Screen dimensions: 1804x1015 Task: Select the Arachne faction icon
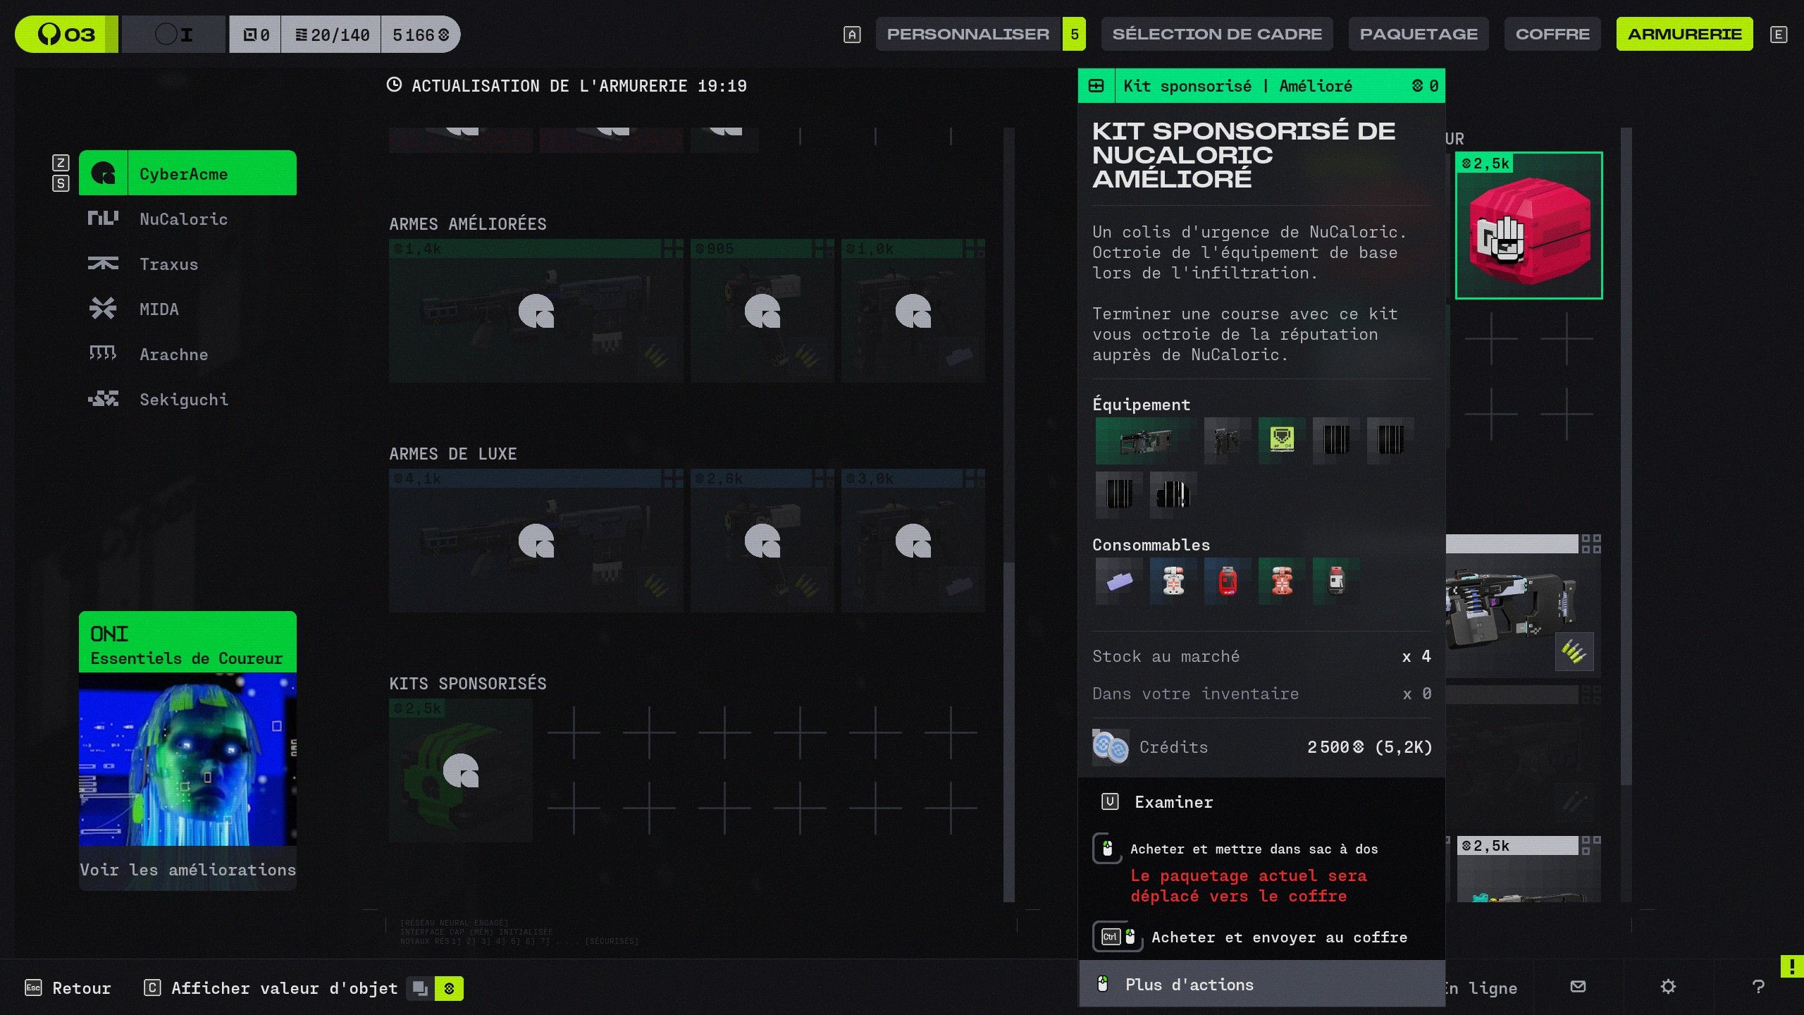tap(103, 354)
